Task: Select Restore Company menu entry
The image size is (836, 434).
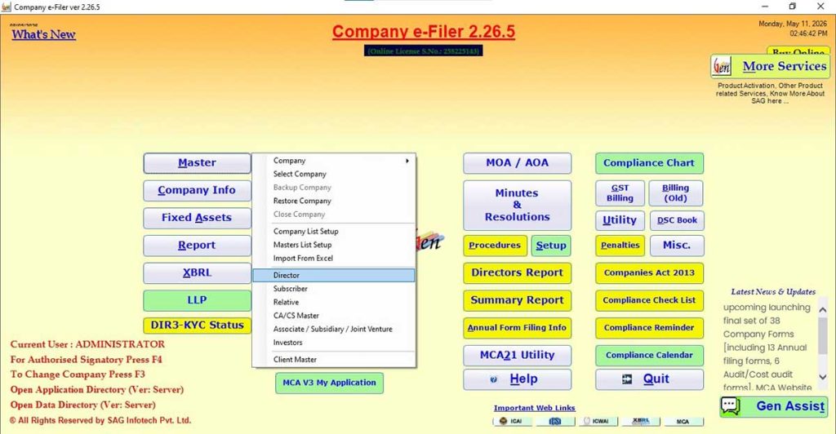Action: (334, 201)
